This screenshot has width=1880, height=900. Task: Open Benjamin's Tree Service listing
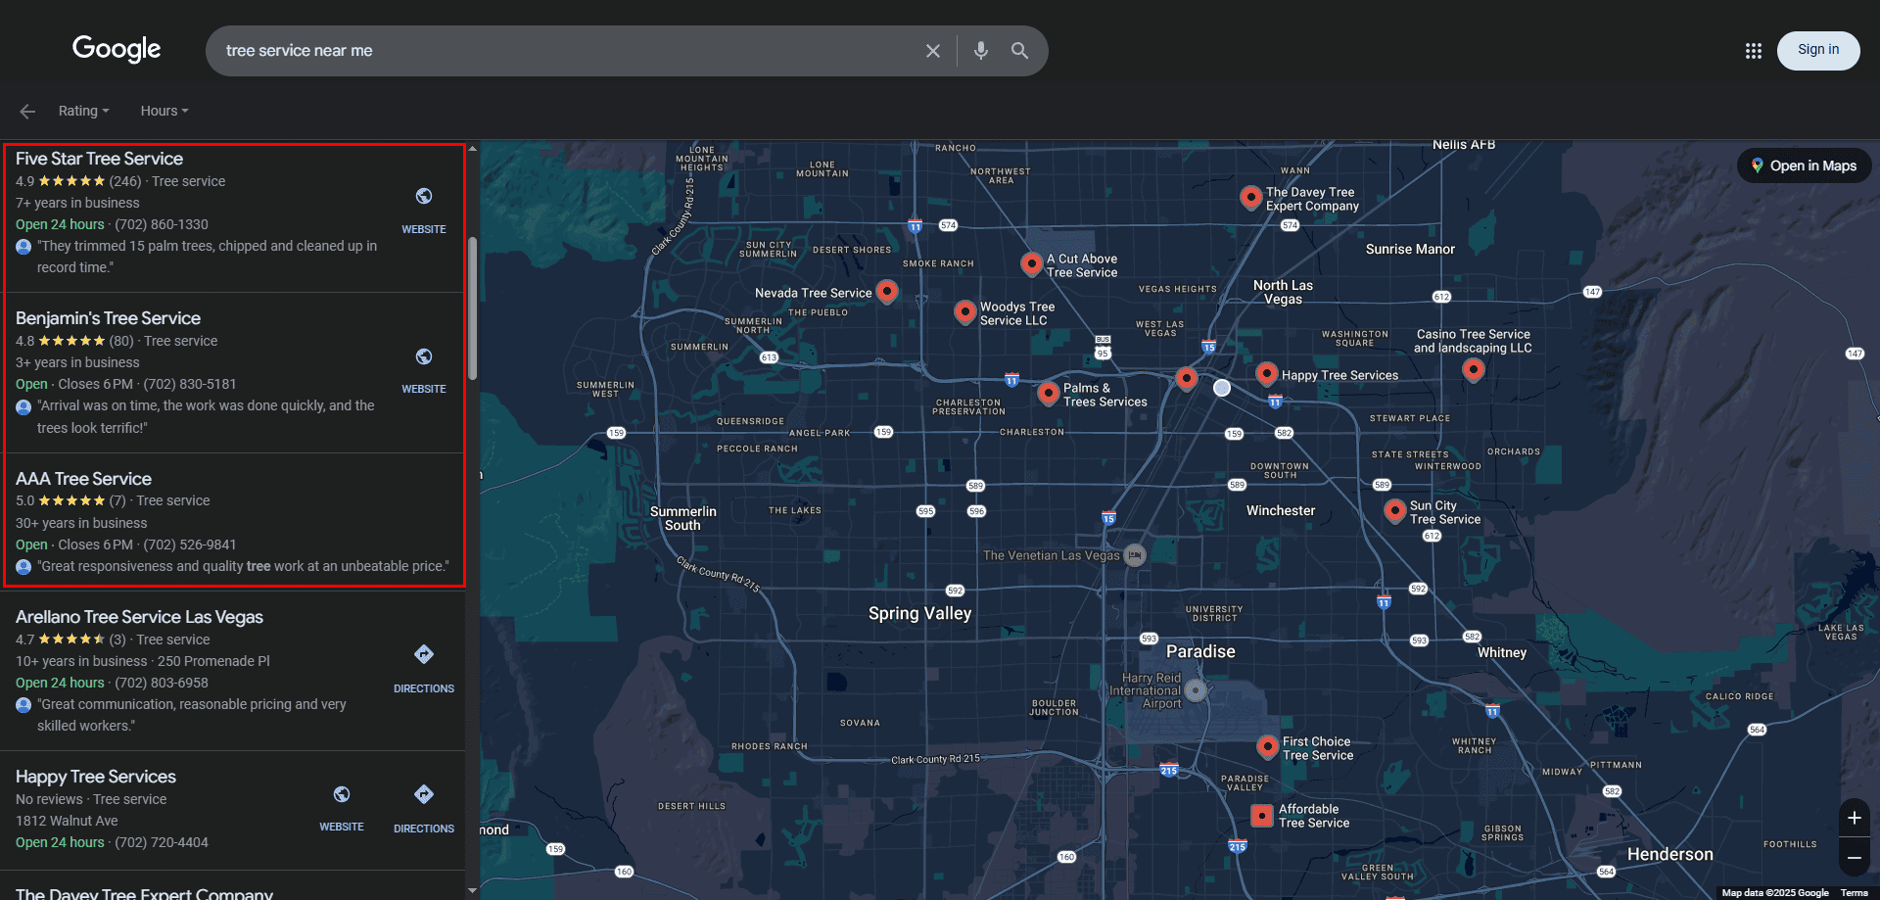point(108,318)
